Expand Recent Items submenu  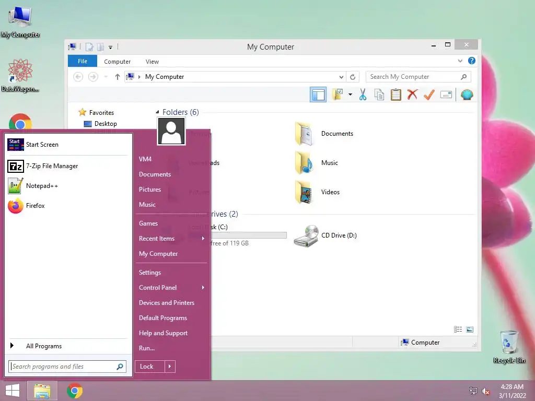(171, 238)
